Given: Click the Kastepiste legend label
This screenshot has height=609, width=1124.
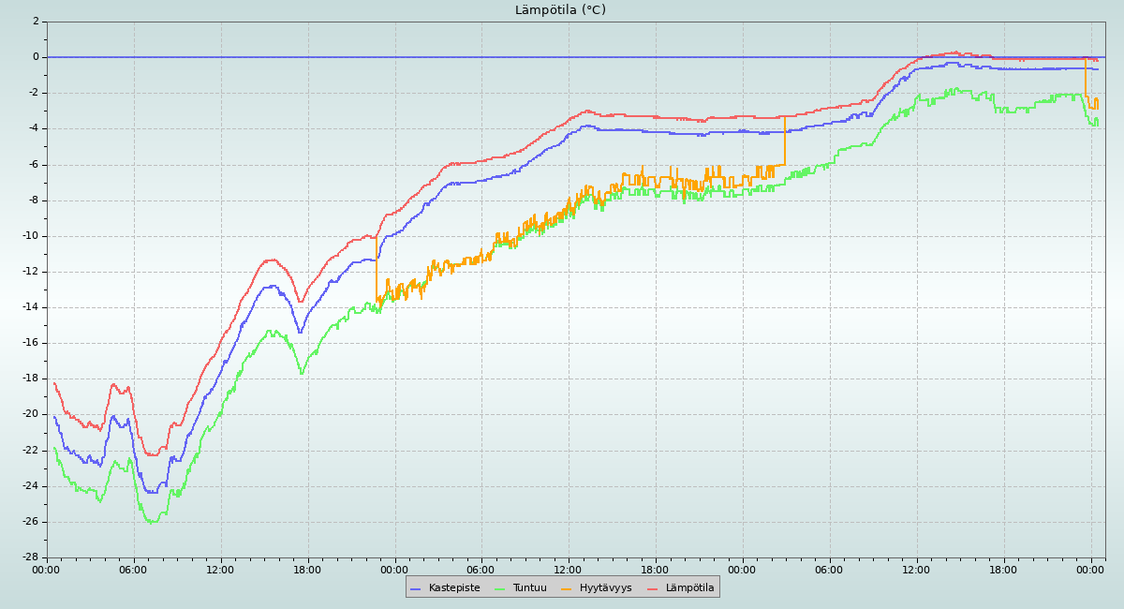Looking at the screenshot, I should coord(454,588).
